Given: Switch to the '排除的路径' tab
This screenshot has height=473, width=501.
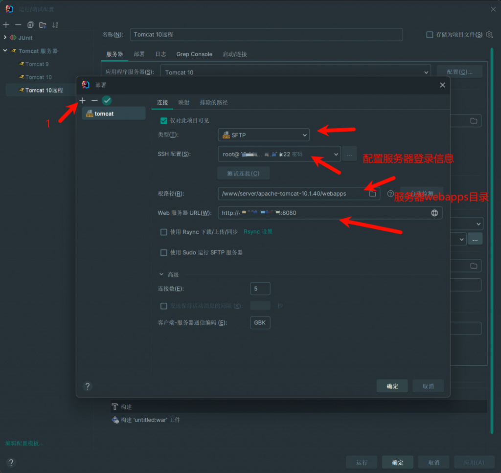Looking at the screenshot, I should click(214, 103).
